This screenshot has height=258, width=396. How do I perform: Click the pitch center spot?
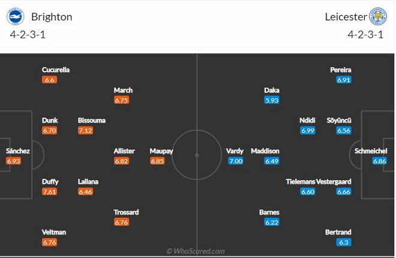(x=197, y=155)
